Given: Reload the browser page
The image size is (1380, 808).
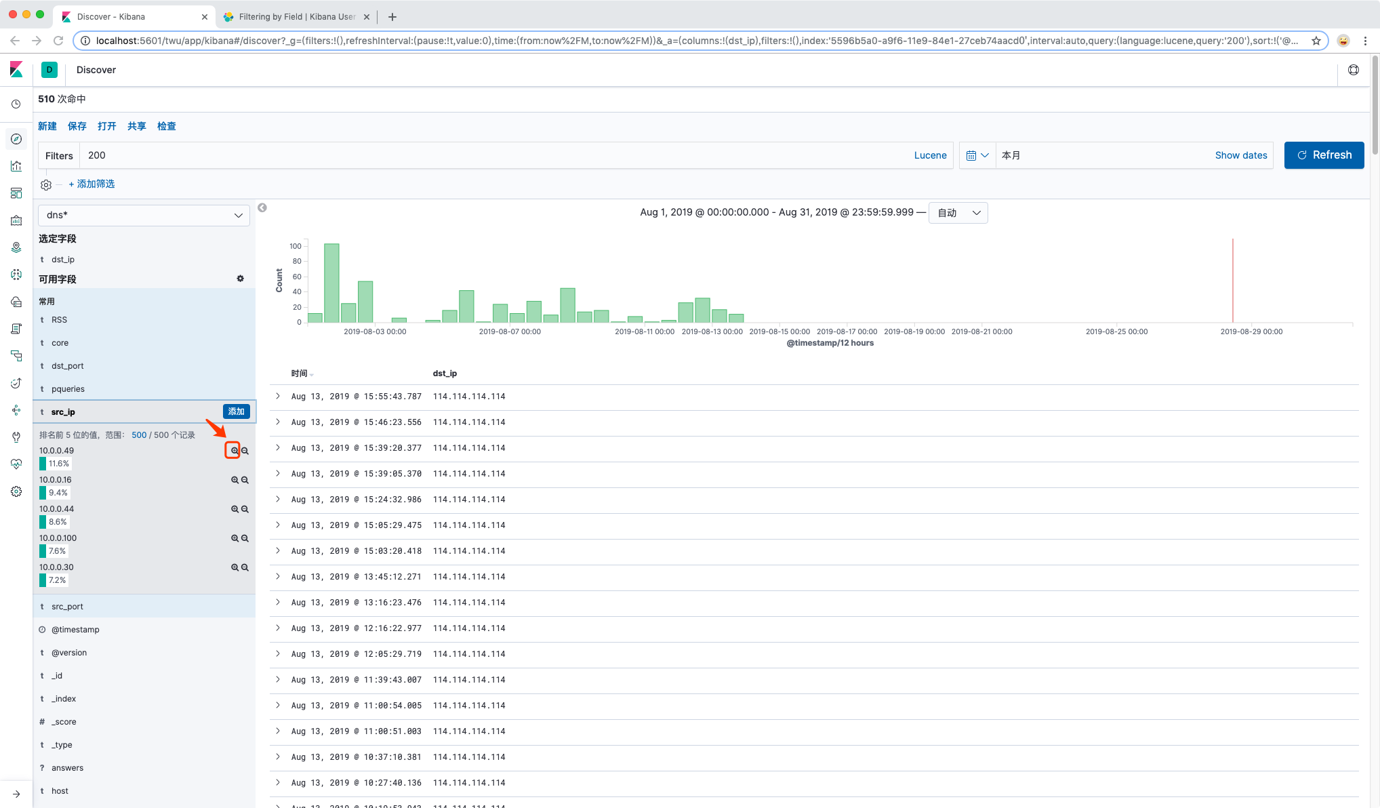Looking at the screenshot, I should pyautogui.click(x=58, y=41).
